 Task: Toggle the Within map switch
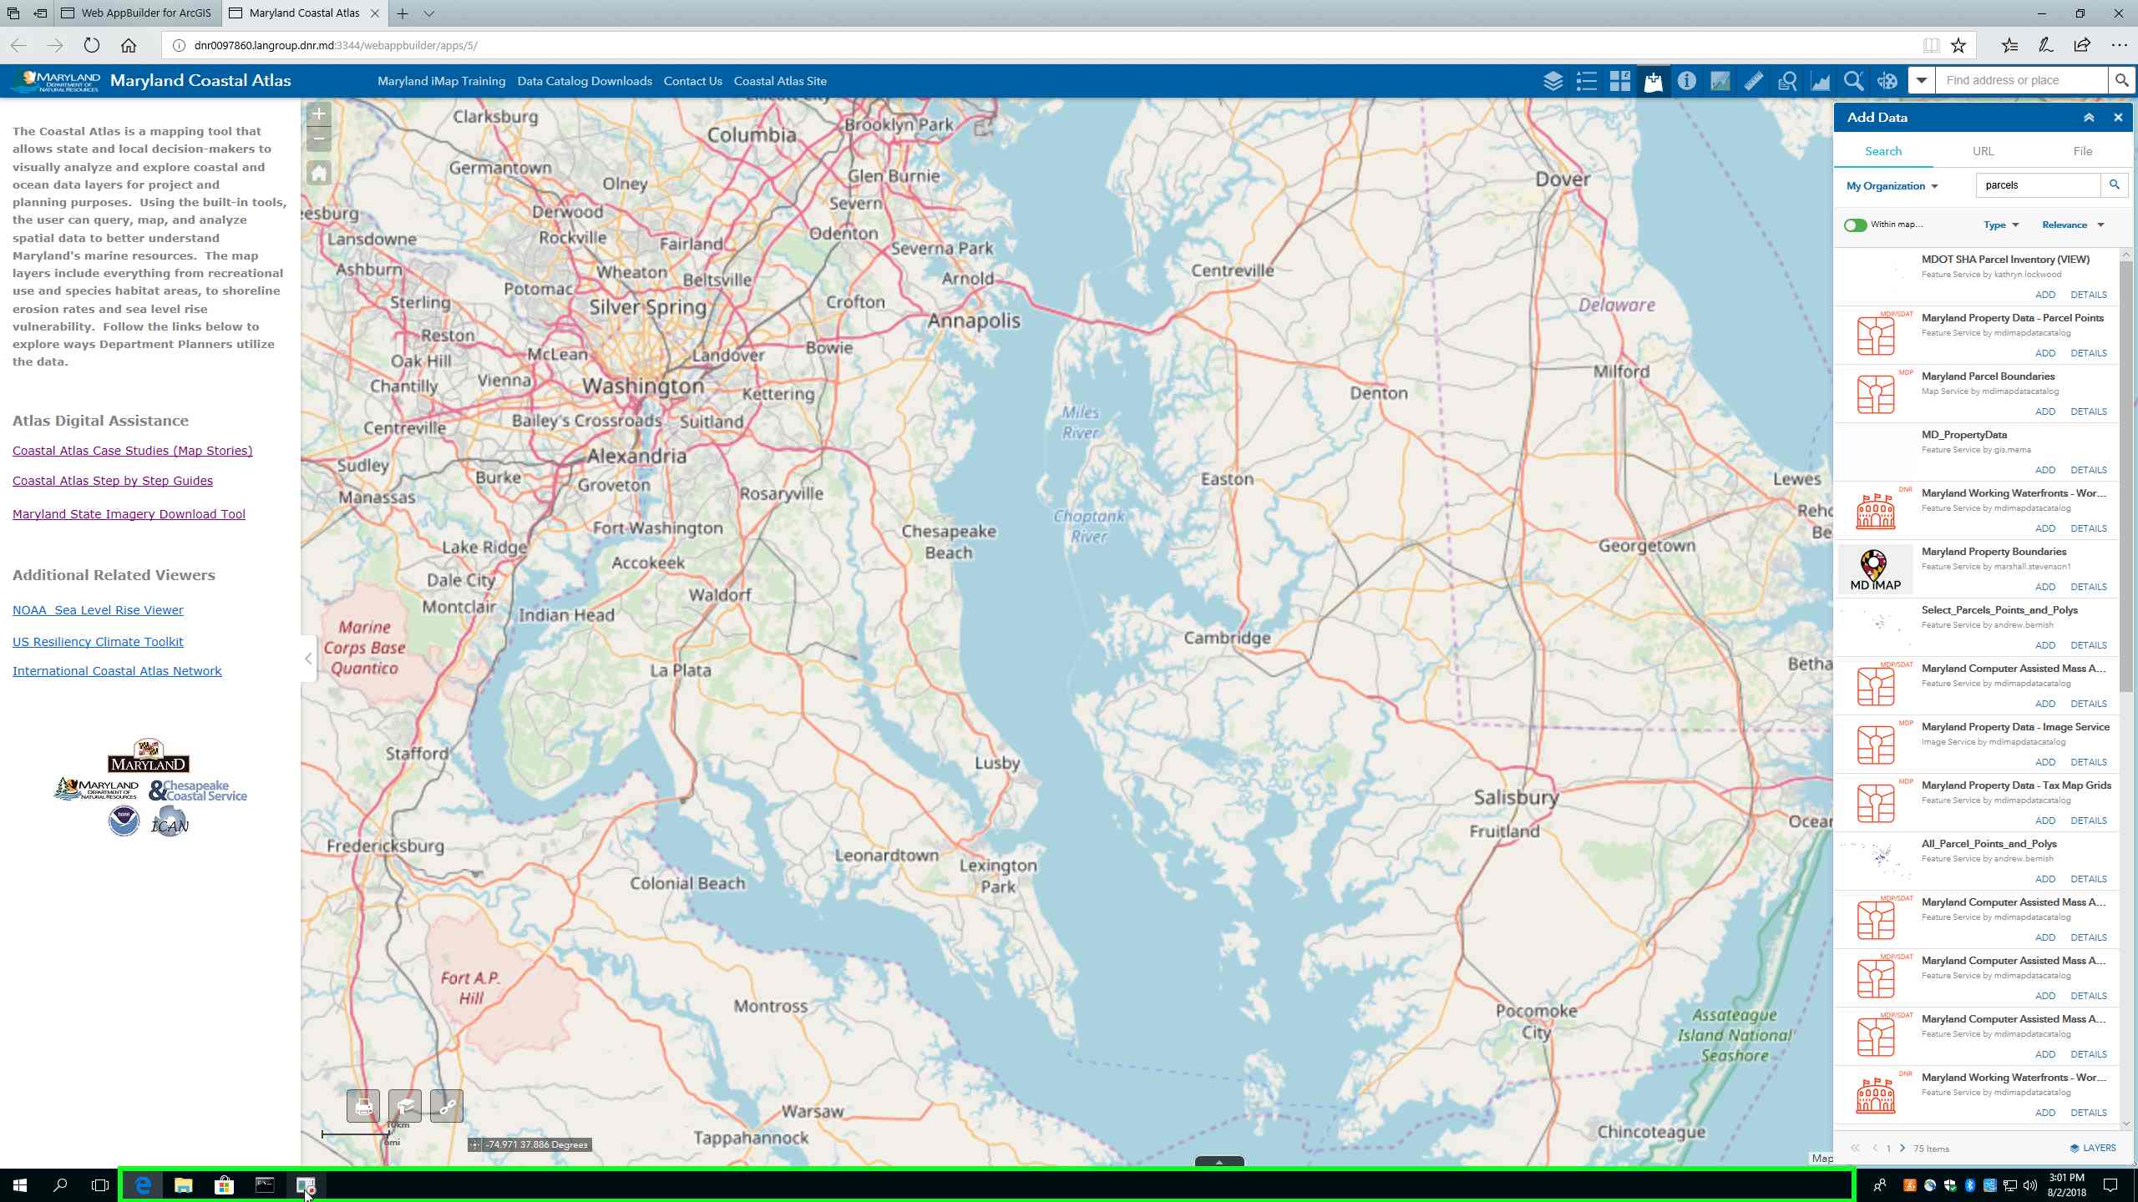[1856, 225]
